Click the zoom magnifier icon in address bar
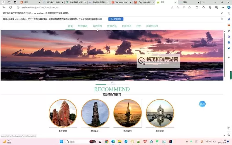Screen dimensions: 232x145 (x=178, y=8)
